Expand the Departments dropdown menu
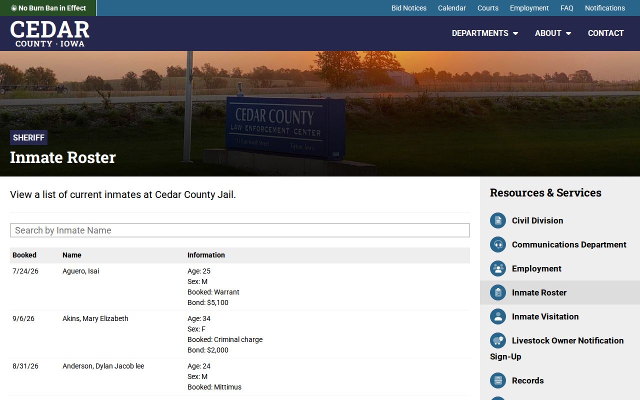This screenshot has width=640, height=400. click(485, 33)
